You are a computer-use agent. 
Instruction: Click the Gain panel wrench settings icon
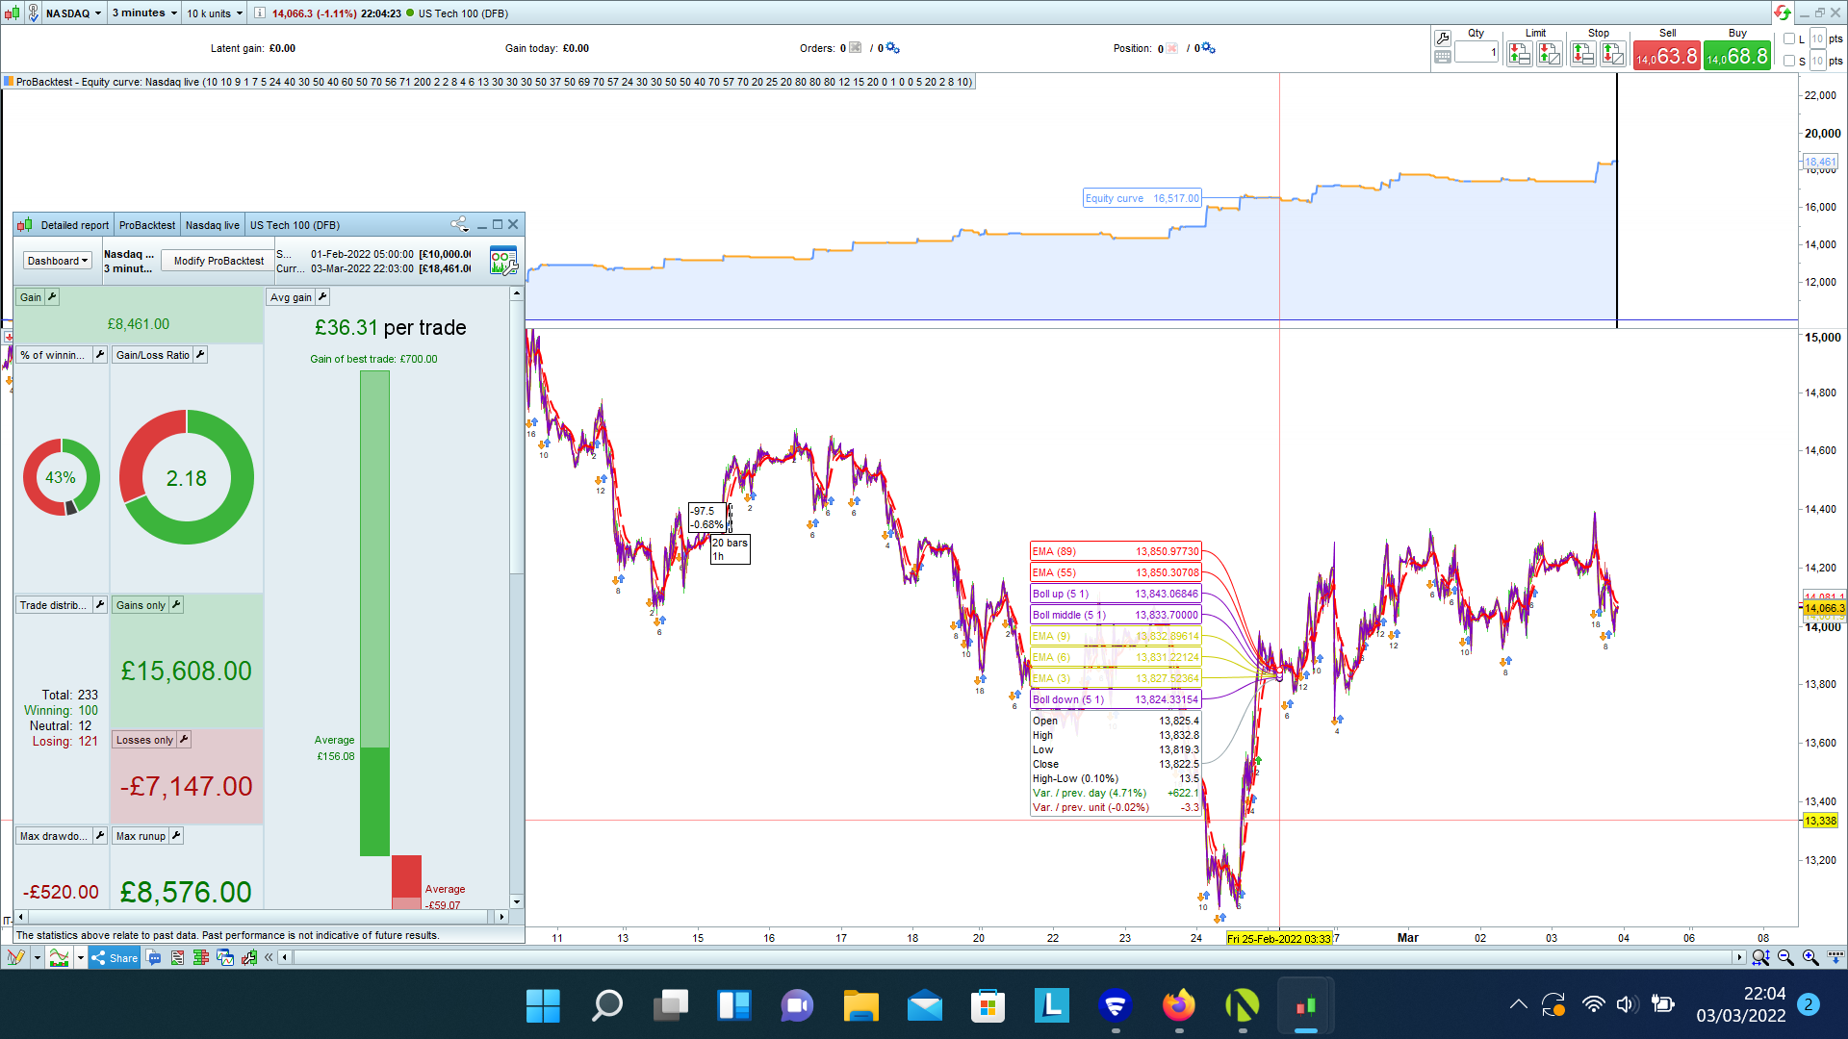[53, 297]
